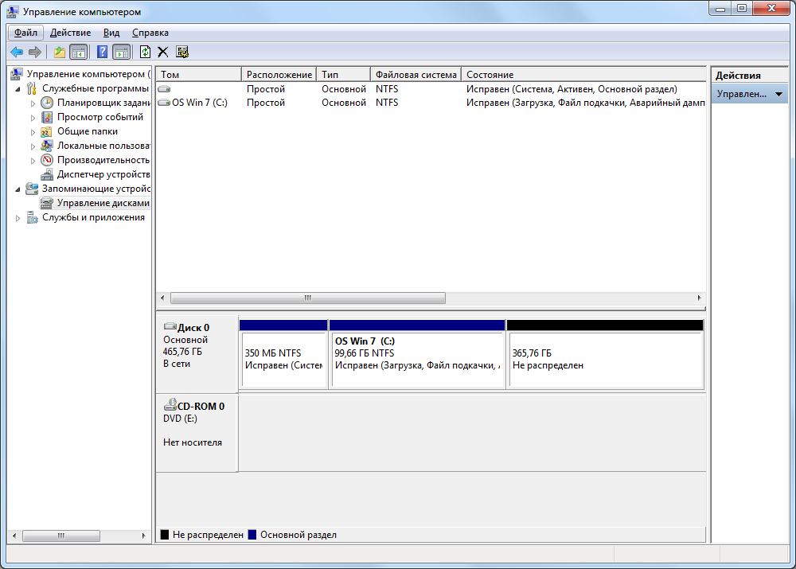Screen dimensions: 796x569
Task: Sort volumes by Файловая система column
Action: tap(416, 75)
